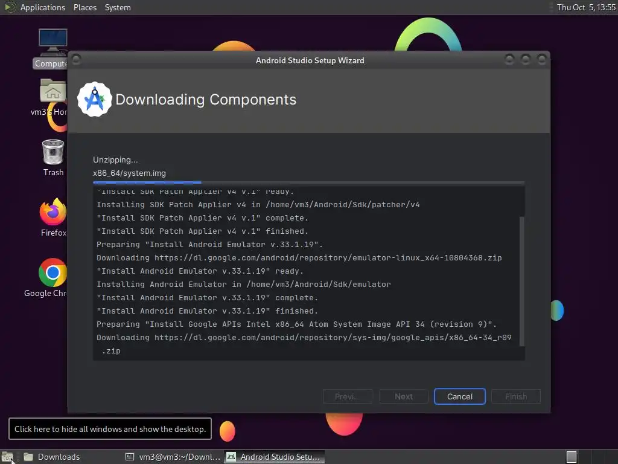The height and width of the screenshot is (464, 618).
Task: Open the Applications menu
Action: pos(43,7)
